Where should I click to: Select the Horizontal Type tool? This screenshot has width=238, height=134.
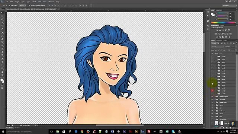[x=2, y=62]
